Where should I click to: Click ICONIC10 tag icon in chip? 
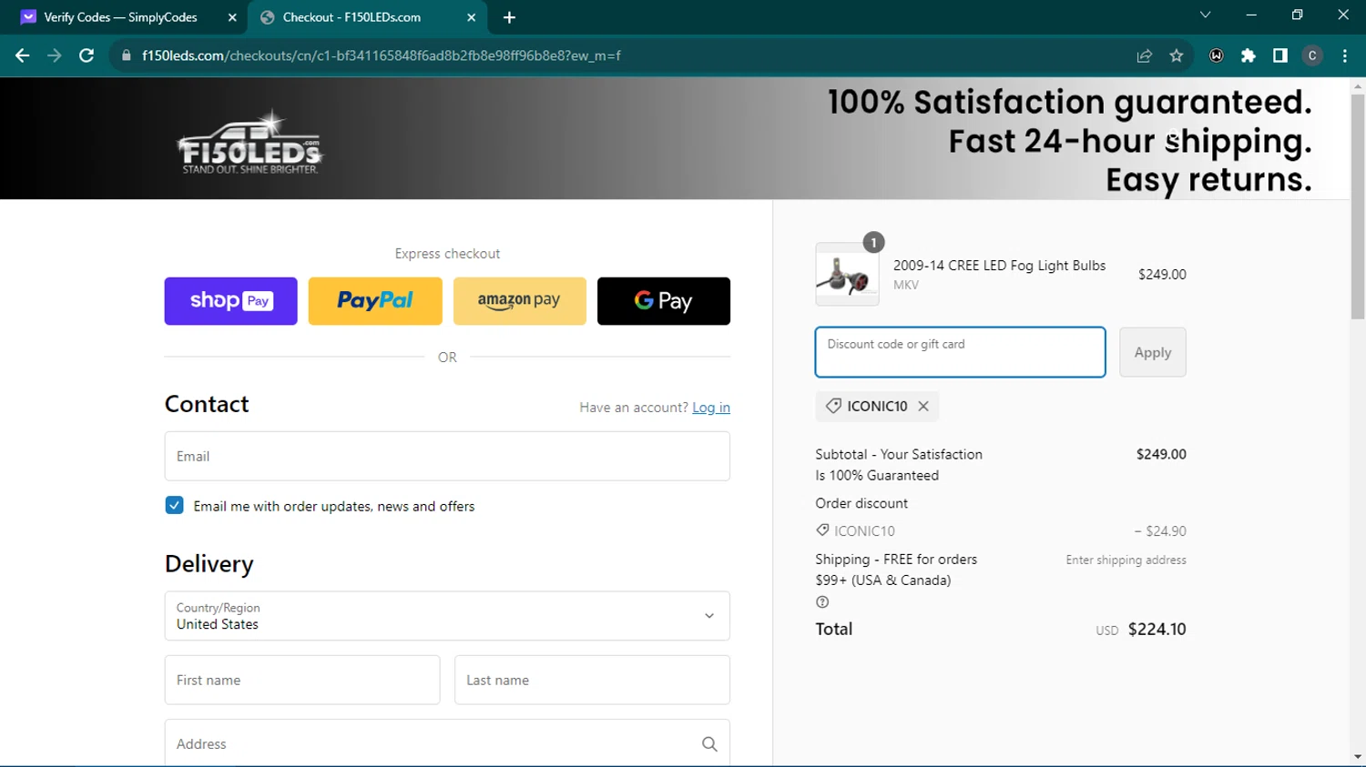coord(833,406)
